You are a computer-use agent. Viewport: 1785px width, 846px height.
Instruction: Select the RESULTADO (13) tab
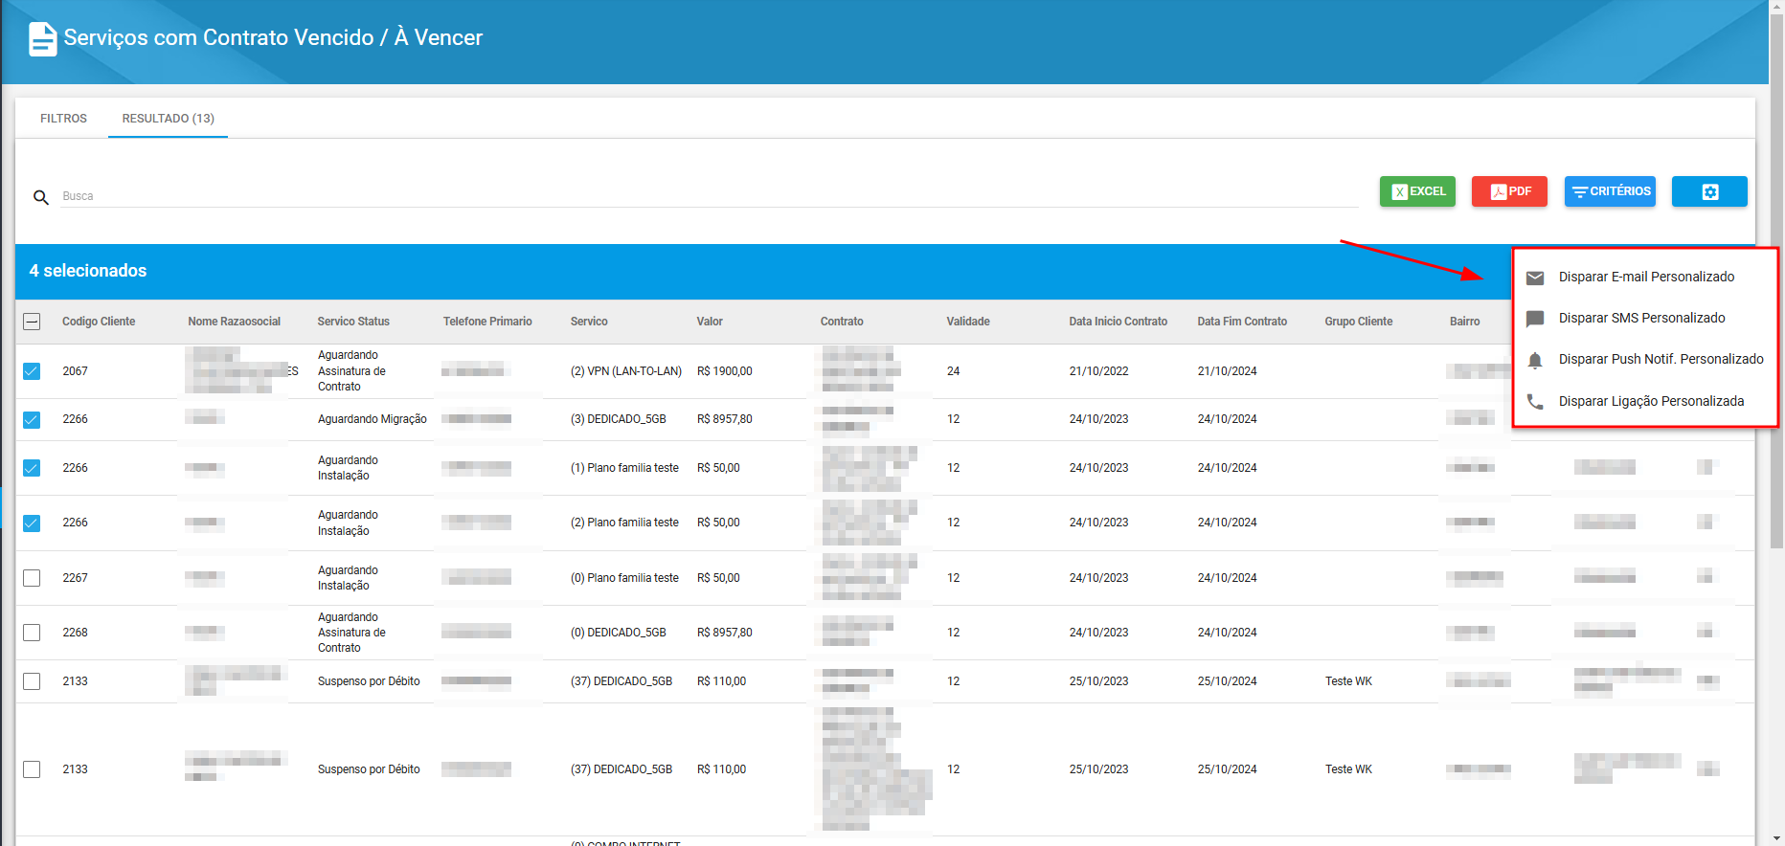[x=168, y=119]
